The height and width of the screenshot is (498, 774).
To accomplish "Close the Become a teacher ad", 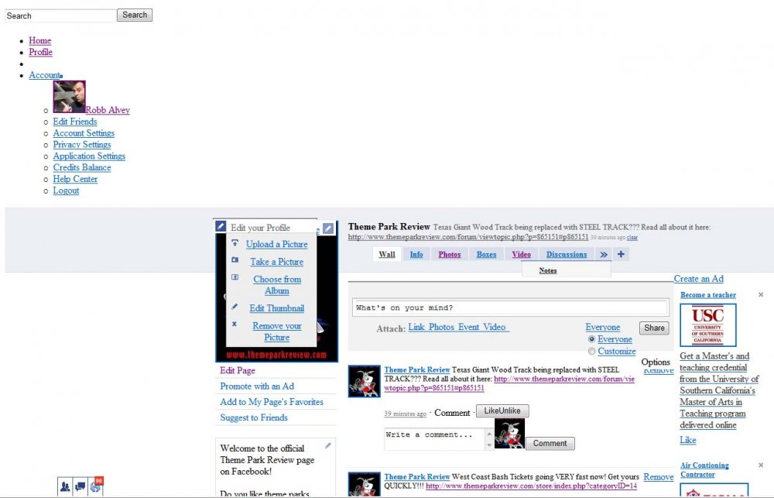I will 761,295.
